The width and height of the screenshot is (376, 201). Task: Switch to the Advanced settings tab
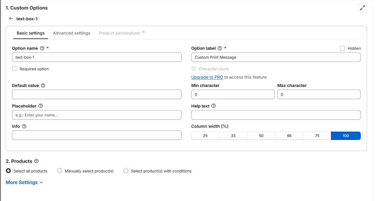71,33
